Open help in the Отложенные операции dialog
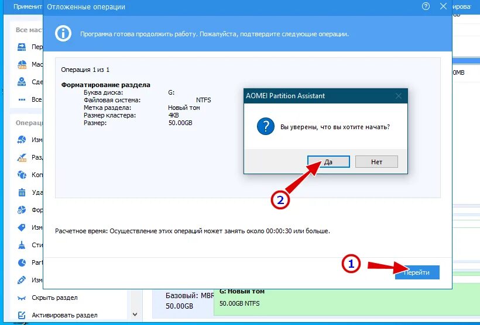Image resolution: width=480 pixels, height=325 pixels. click(426, 6)
